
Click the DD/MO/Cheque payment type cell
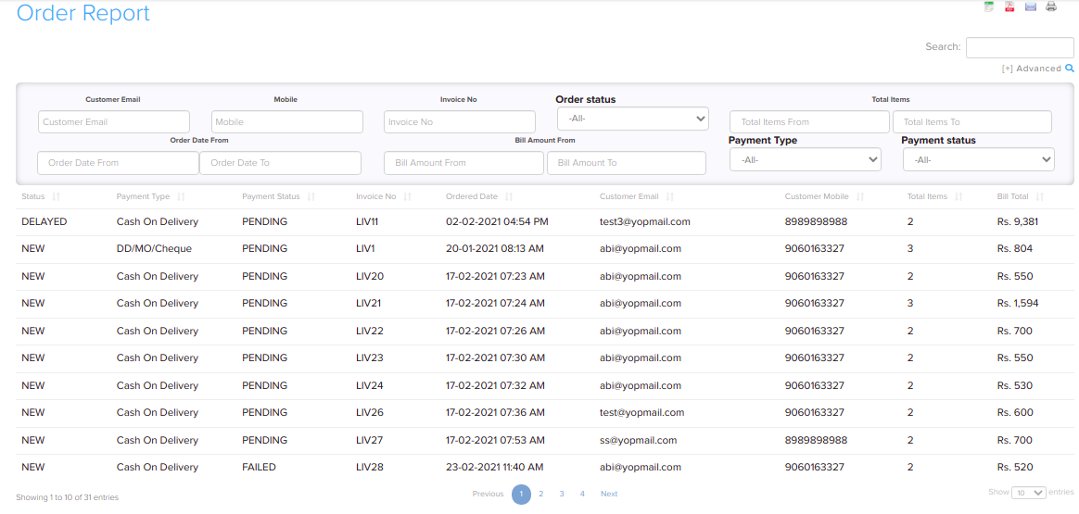pos(154,249)
